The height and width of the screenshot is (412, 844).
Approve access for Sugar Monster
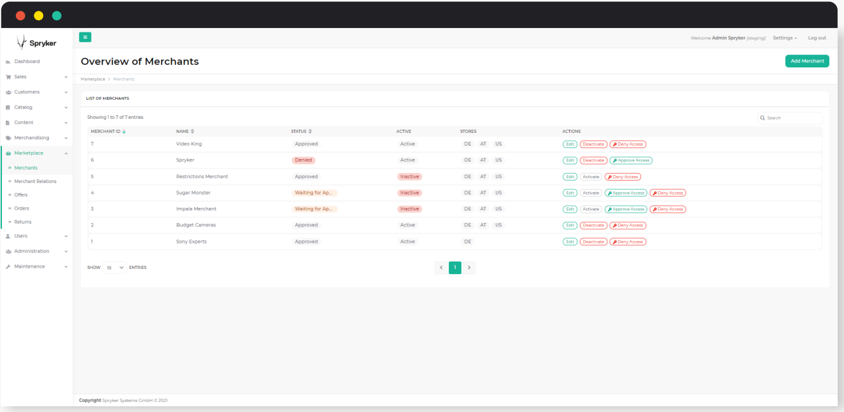click(626, 193)
